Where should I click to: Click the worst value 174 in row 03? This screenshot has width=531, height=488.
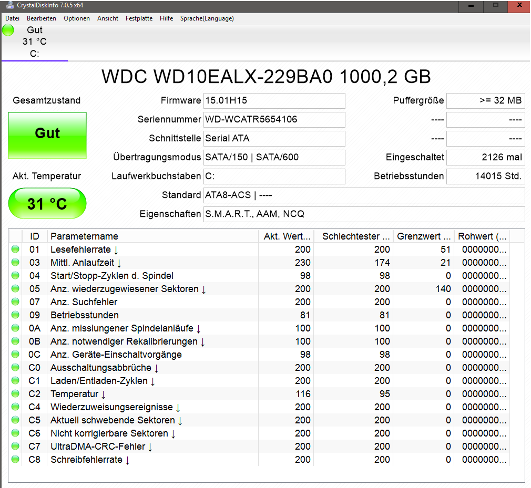pos(382,263)
